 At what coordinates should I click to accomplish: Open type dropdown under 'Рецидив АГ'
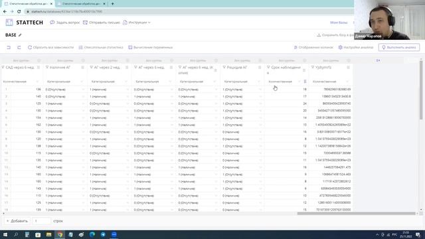point(259,82)
